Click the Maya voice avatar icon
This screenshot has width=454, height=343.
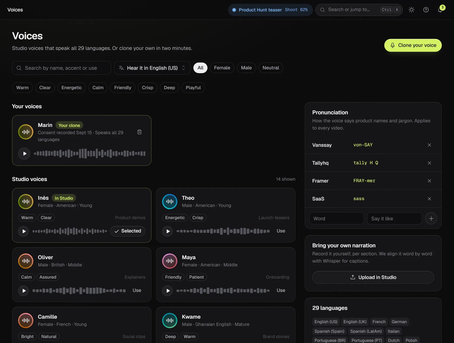tap(170, 261)
